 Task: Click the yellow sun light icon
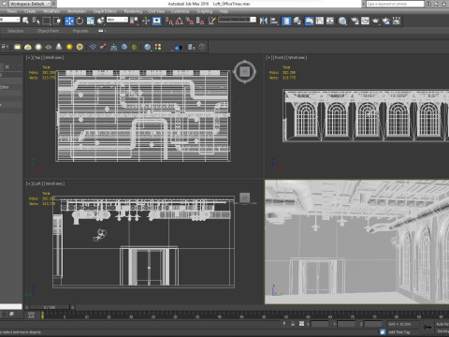pos(69,47)
